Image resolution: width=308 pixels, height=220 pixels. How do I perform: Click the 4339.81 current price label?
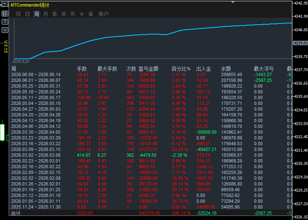click(300, 43)
